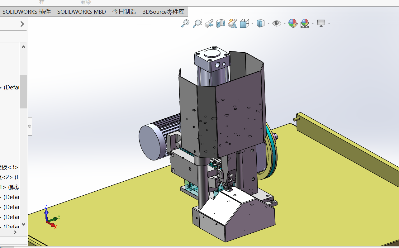Click the Apply Scene icon
The height and width of the screenshot is (248, 399).
(305, 23)
